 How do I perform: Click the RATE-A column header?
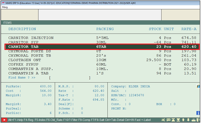[189, 29]
